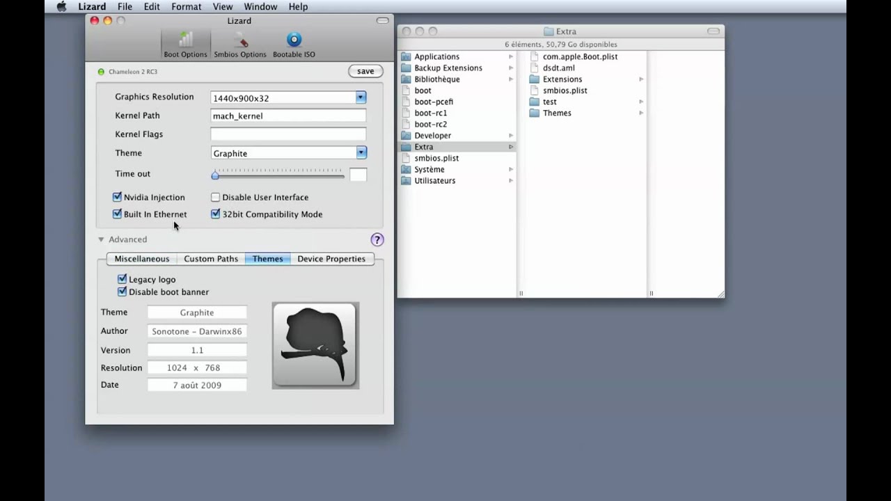Open the Window menu in menu bar
Image resolution: width=891 pixels, height=501 pixels.
(x=260, y=6)
